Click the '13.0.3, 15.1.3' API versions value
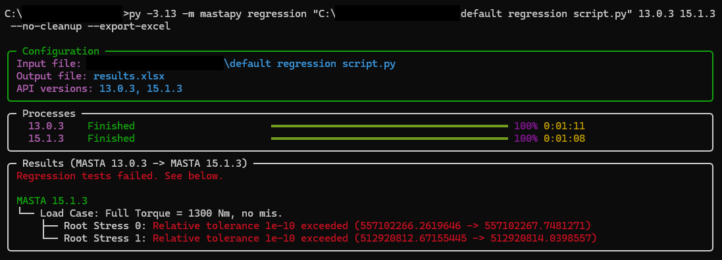 [x=141, y=88]
